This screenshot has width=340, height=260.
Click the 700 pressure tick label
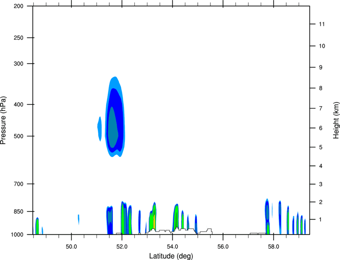[x=18, y=184]
